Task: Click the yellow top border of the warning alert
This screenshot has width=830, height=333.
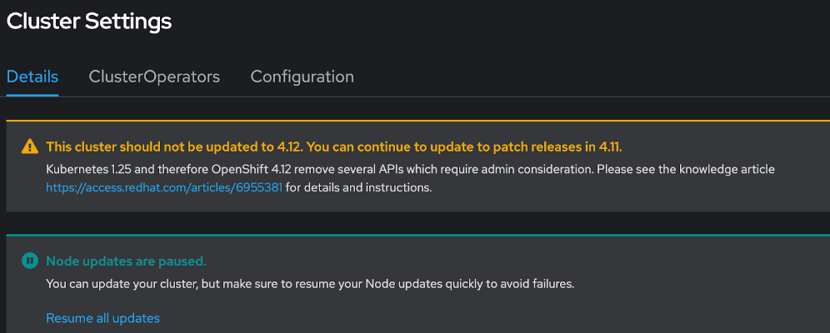Action: 417,122
